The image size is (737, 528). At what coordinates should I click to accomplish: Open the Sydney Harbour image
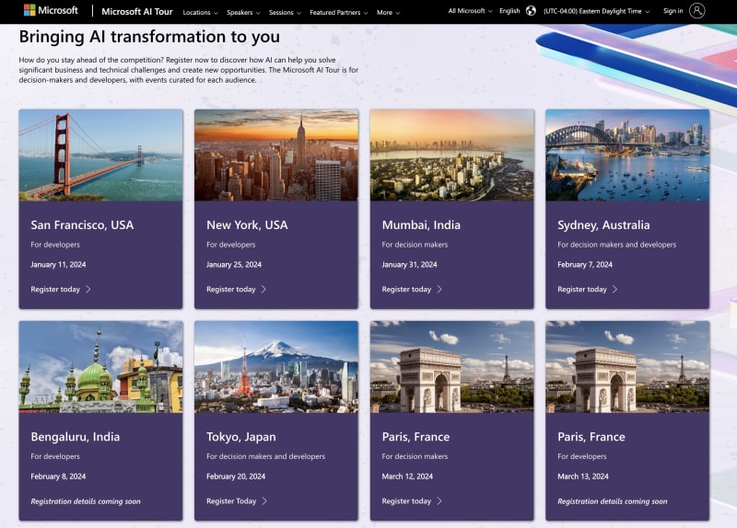coord(627,155)
